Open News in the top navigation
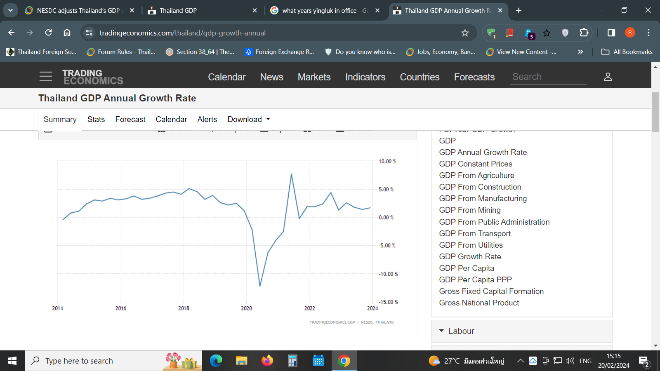Screen dimensions: 660x371 (271, 77)
